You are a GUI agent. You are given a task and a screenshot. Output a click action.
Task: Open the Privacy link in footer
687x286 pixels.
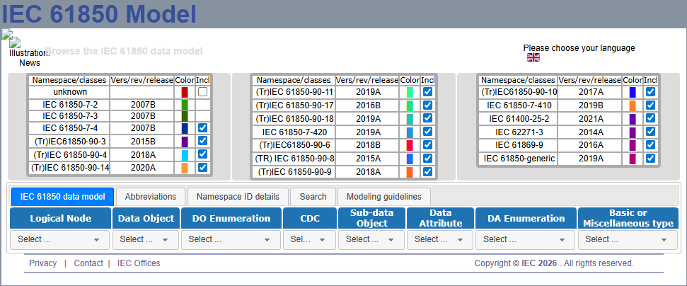42,263
